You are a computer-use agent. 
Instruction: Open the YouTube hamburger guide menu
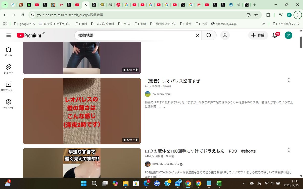(9, 35)
